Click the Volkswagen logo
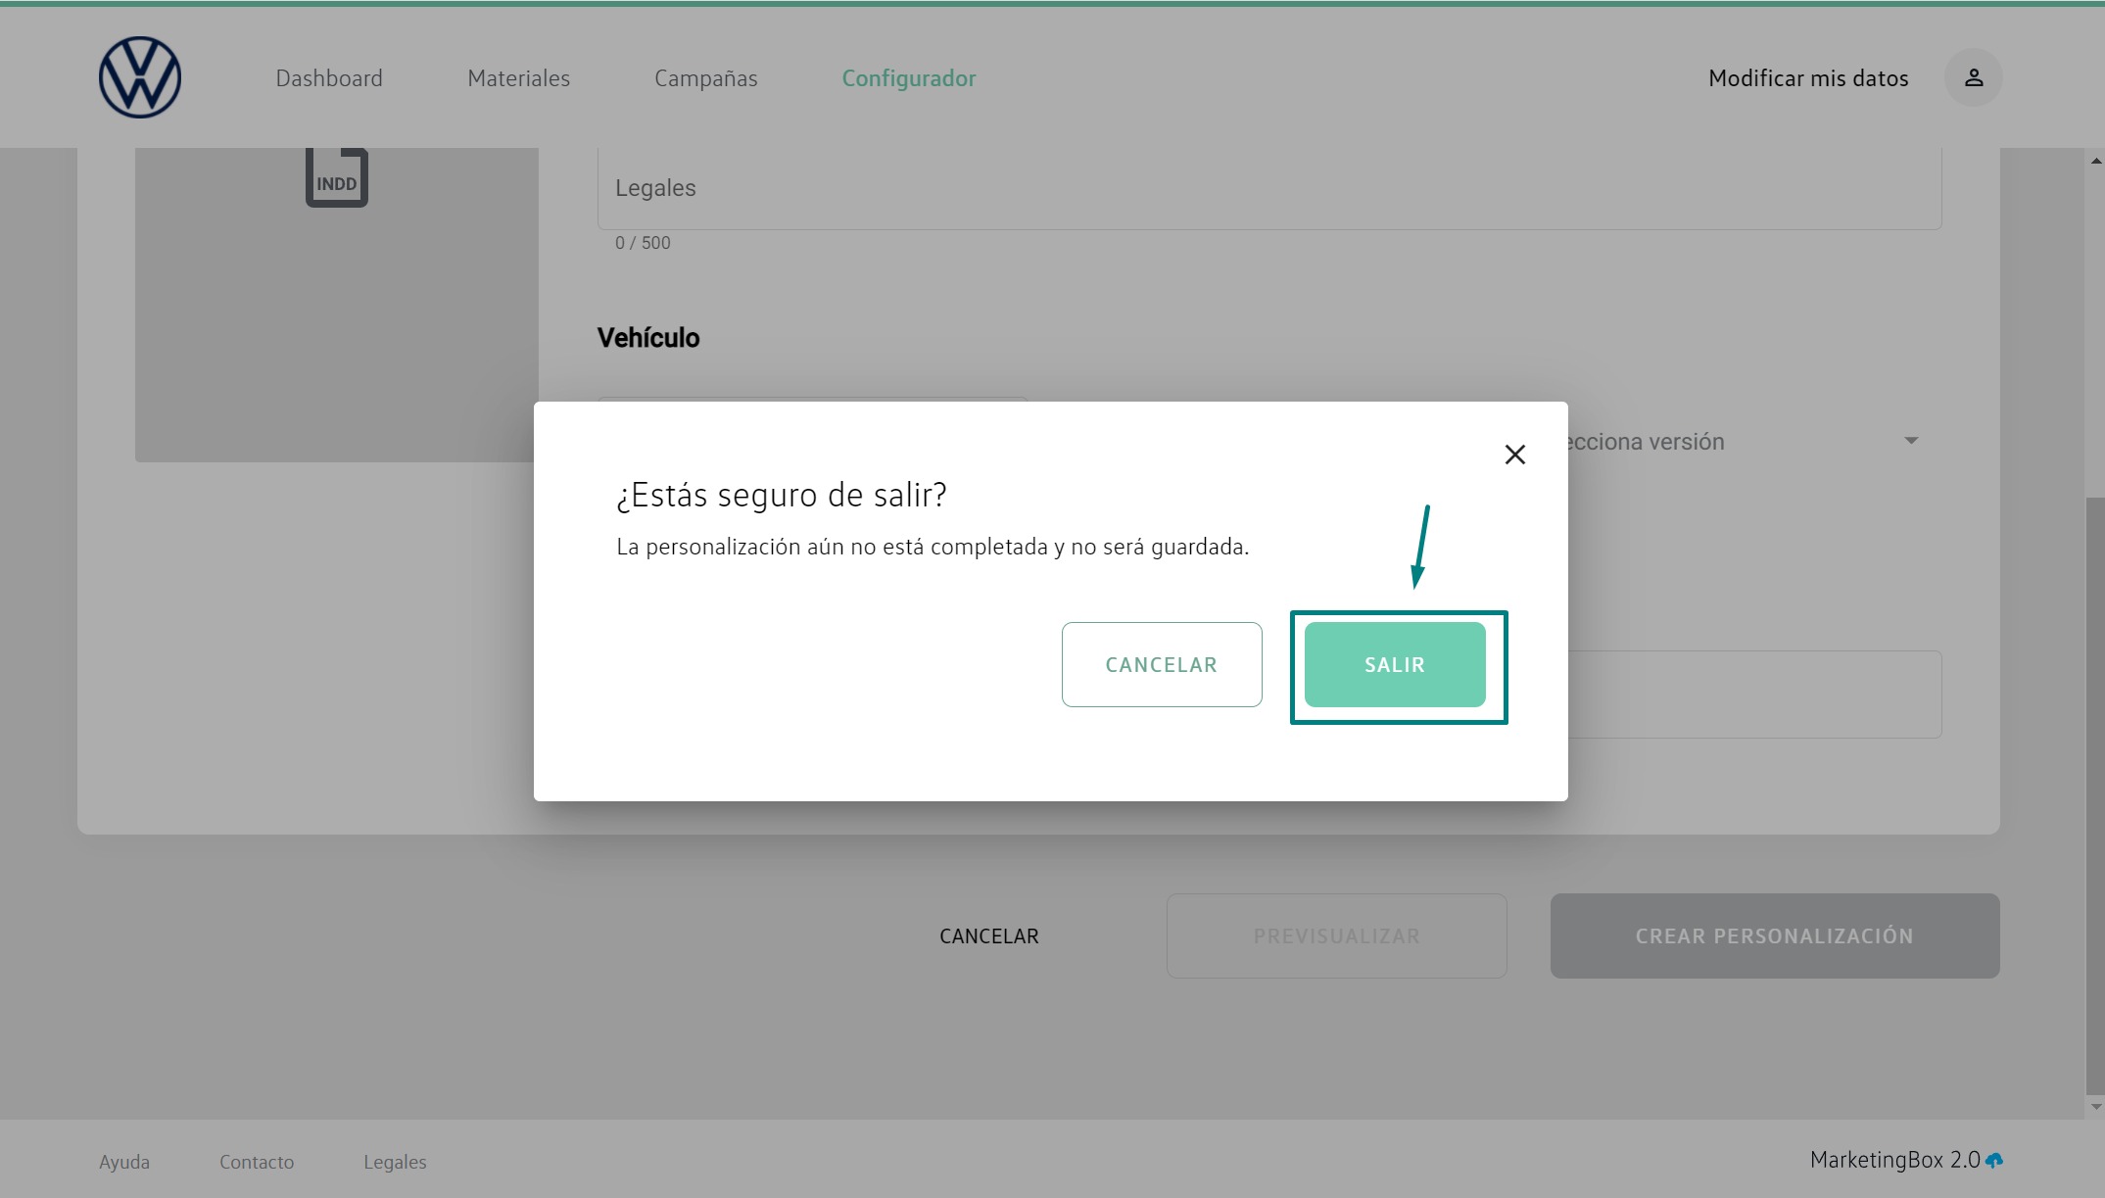 point(140,77)
